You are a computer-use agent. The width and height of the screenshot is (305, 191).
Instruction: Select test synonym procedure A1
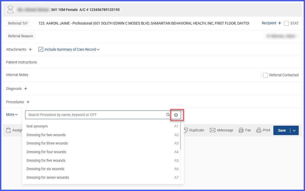coord(102,126)
